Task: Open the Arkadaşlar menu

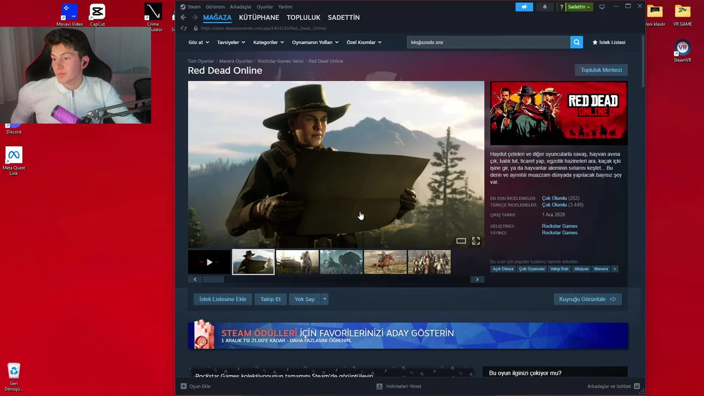Action: [241, 7]
